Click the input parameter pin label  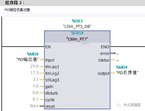(50, 60)
